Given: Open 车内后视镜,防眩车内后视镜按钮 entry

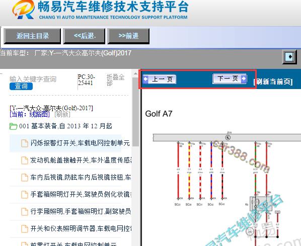Looking at the screenshot, I should pos(81,177).
